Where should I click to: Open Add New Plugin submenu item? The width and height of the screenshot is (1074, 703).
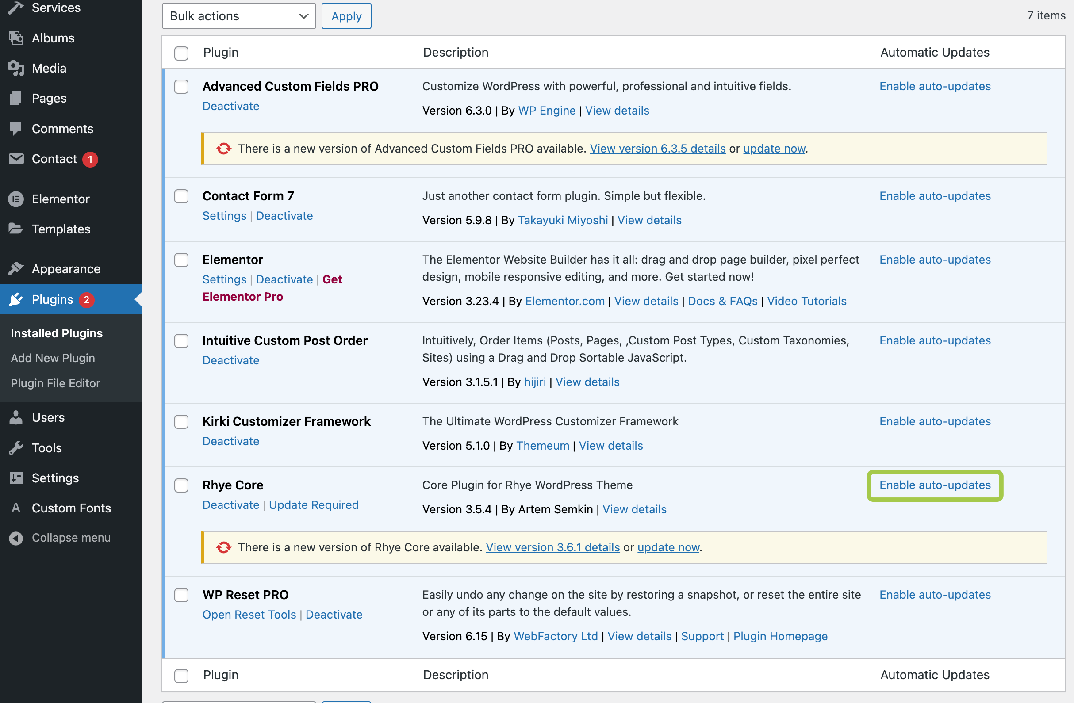53,358
